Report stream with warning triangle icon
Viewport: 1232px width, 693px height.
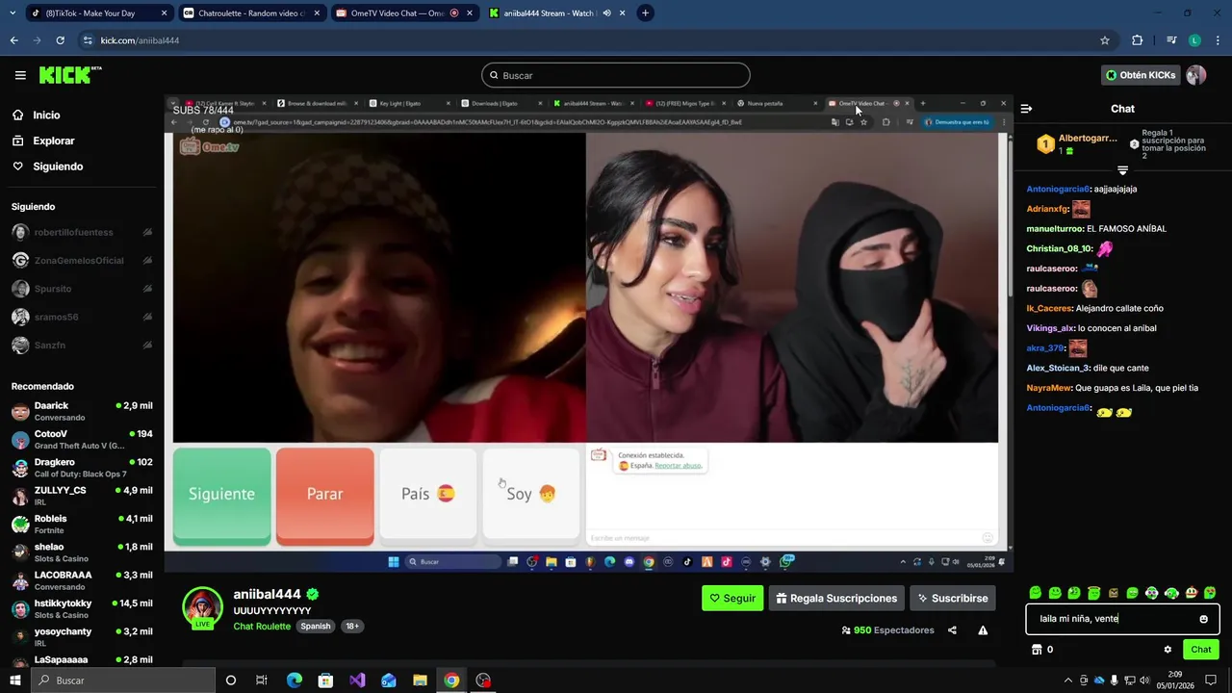(983, 630)
